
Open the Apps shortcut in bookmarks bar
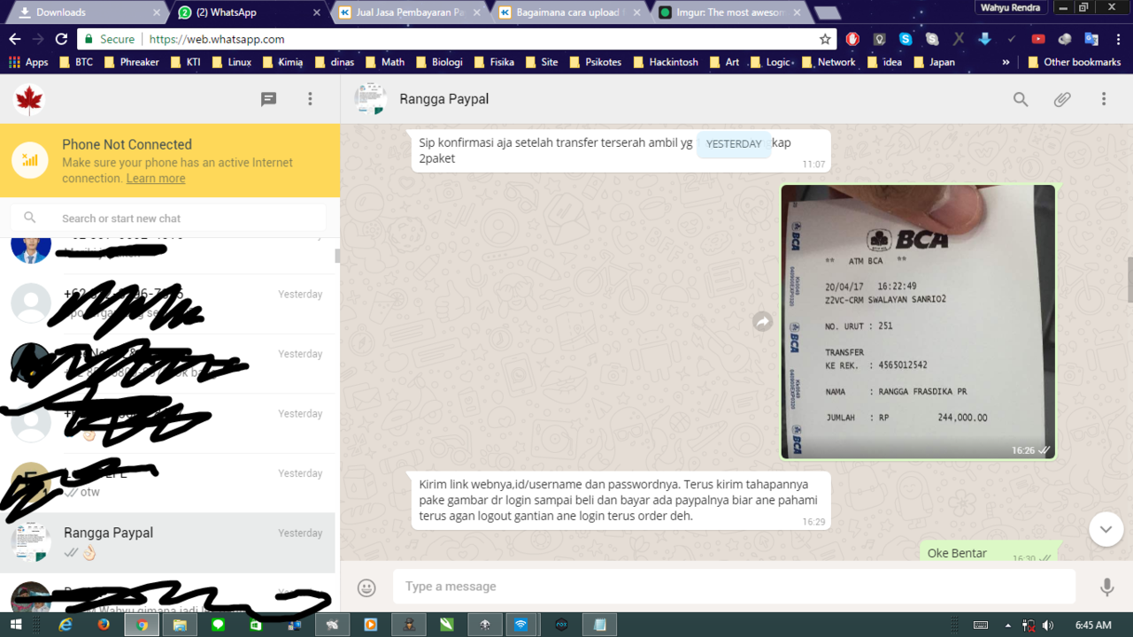click(28, 62)
